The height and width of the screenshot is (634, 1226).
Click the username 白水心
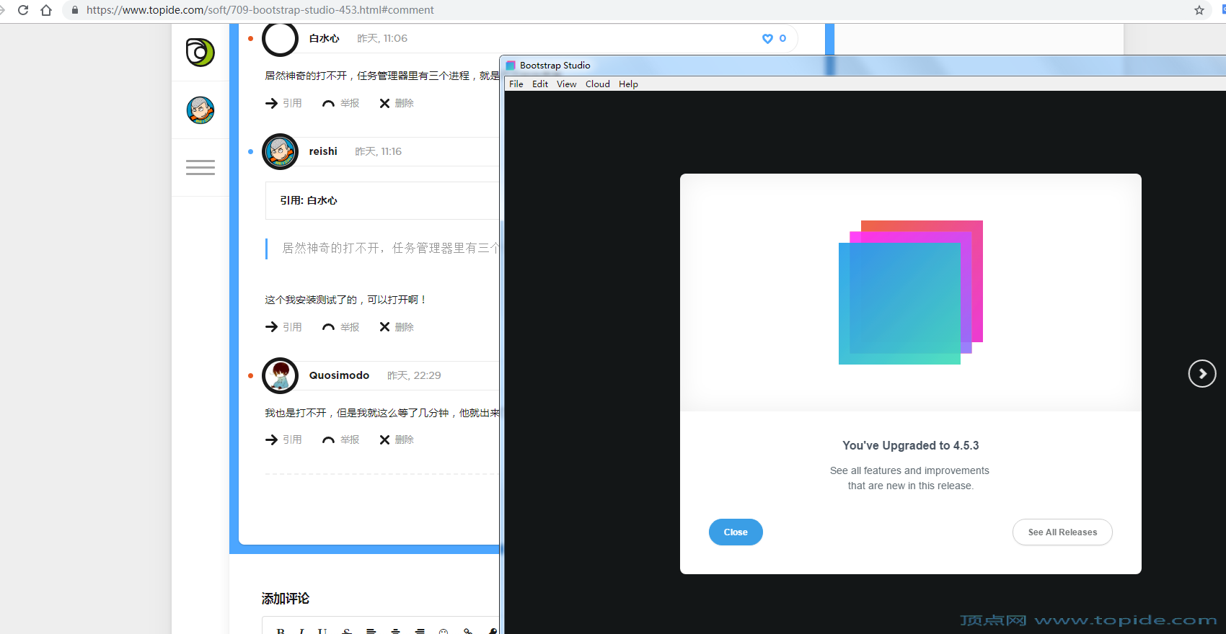click(x=324, y=38)
